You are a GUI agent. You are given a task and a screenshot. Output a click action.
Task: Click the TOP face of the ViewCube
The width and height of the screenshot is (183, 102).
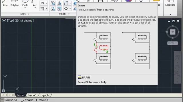coord(173,32)
